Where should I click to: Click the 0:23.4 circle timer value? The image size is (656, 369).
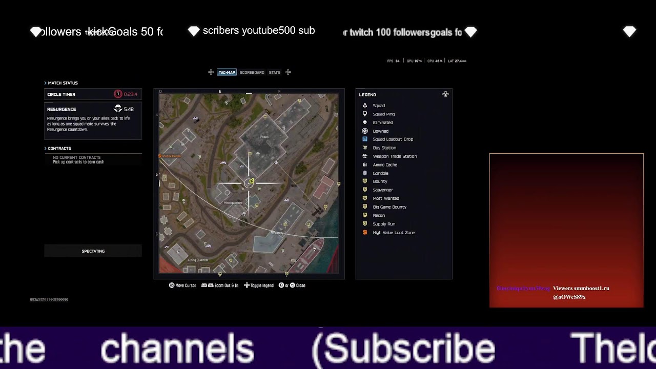point(131,94)
